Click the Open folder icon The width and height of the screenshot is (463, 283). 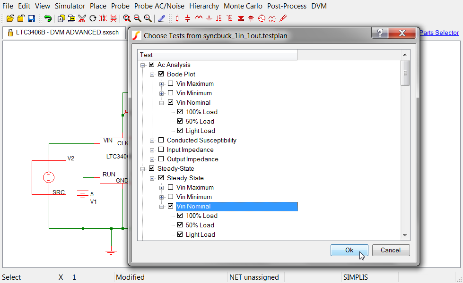point(10,18)
